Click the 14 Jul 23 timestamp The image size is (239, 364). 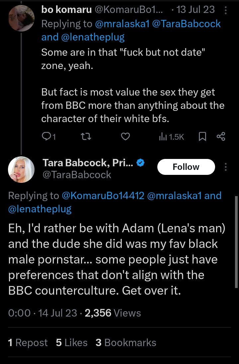[x=58, y=313]
